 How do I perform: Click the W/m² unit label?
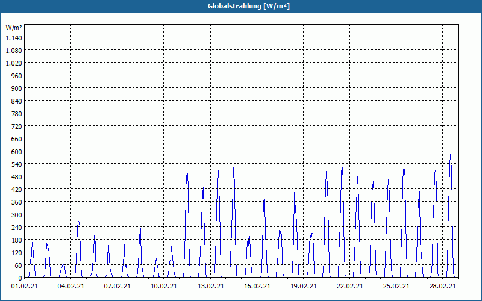[x=14, y=28]
